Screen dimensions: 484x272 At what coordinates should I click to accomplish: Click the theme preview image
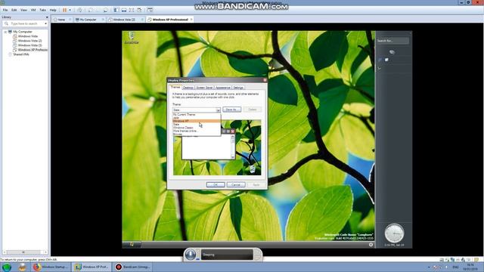tap(217, 147)
